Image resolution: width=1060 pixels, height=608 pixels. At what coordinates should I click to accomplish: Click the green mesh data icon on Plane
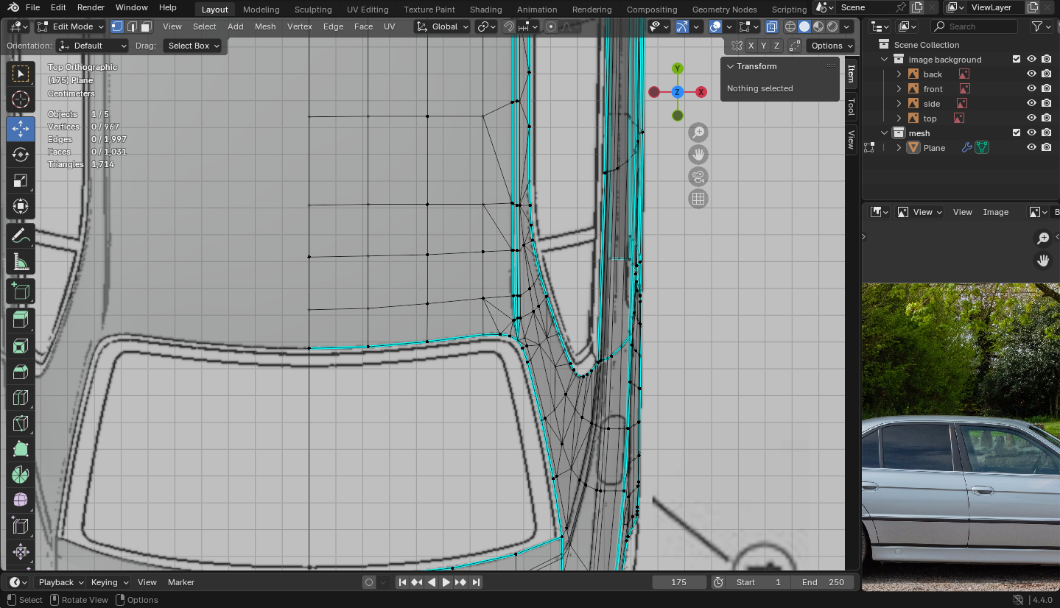pyautogui.click(x=981, y=147)
